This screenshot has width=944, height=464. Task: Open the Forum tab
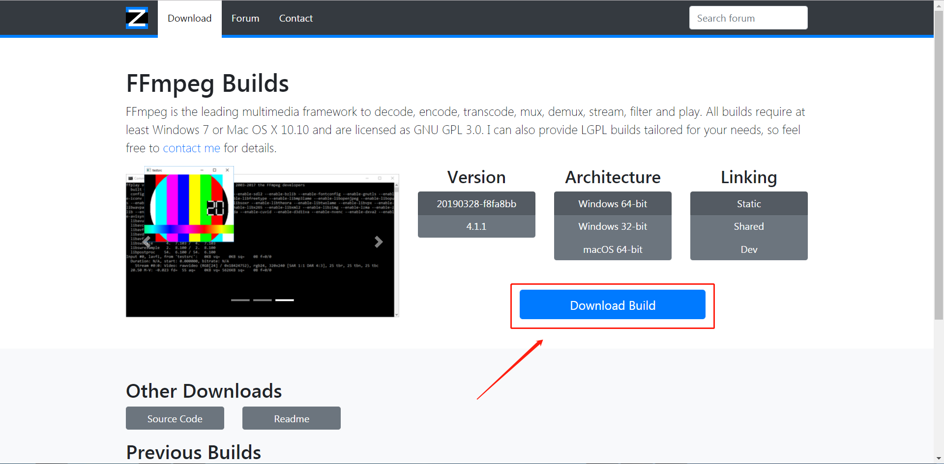point(245,18)
